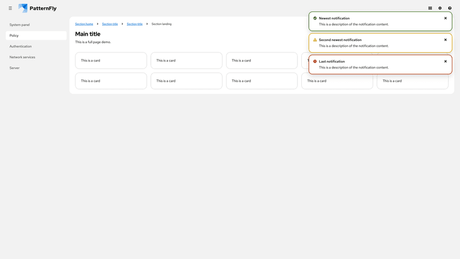Select the first card in the top row

tap(111, 60)
